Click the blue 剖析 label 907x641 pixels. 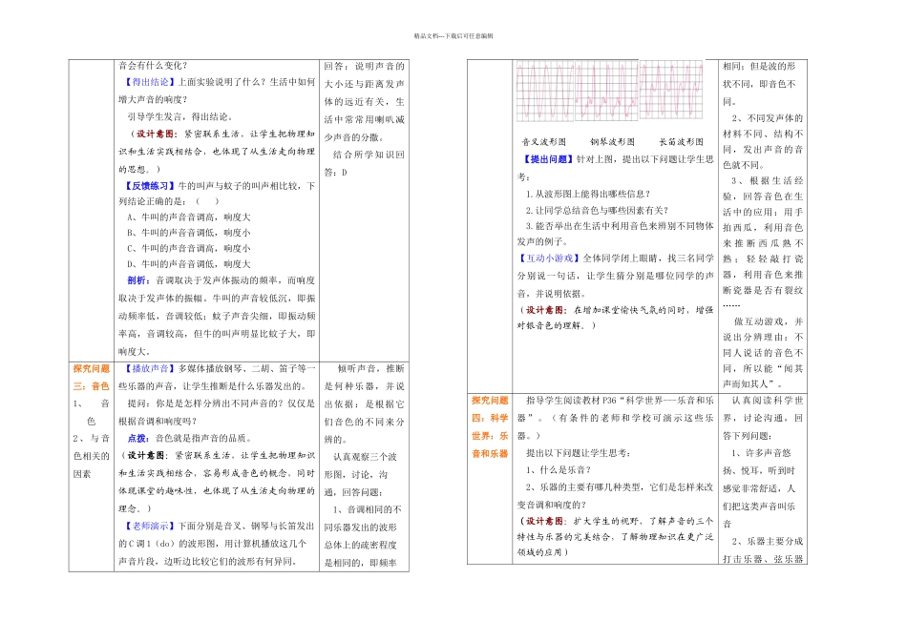pyautogui.click(x=137, y=280)
